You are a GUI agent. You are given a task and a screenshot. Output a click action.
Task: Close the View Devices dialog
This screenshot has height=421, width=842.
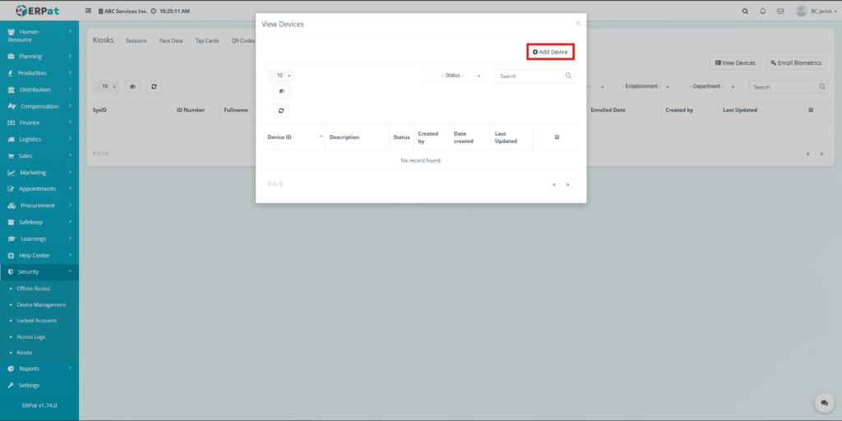[x=577, y=23]
